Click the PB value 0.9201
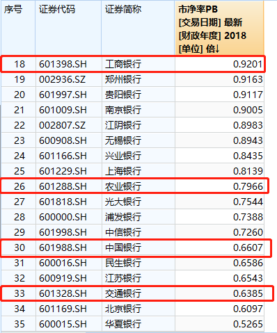This screenshot has height=333, width=277. click(x=248, y=64)
